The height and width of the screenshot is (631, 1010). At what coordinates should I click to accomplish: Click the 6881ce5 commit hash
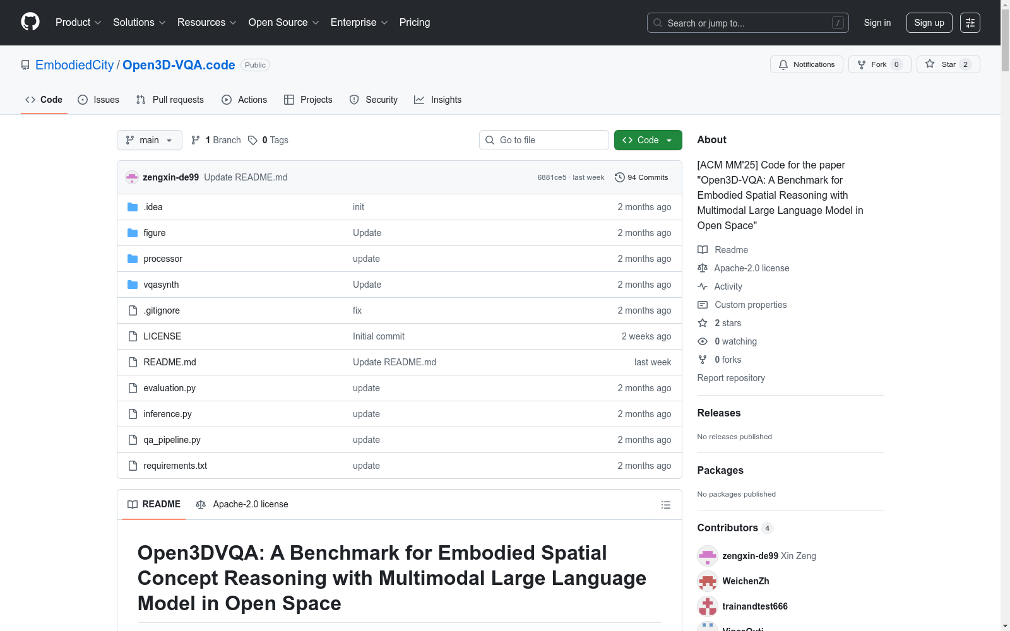point(552,177)
